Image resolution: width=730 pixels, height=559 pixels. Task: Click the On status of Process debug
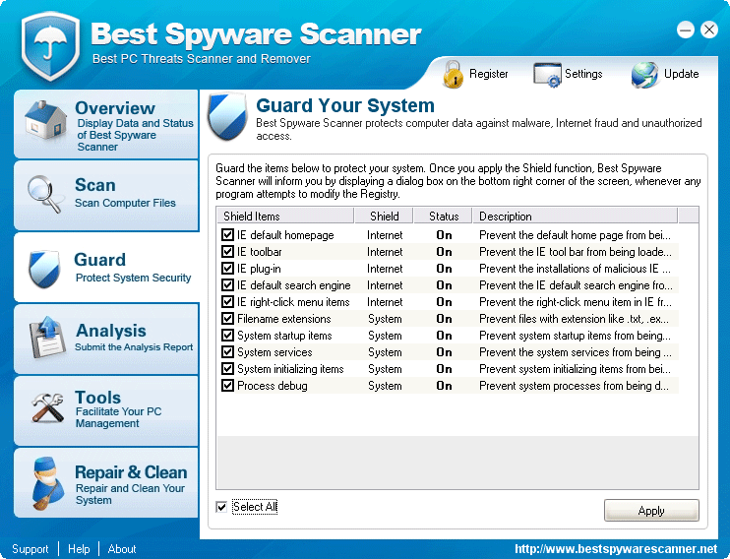point(444,386)
